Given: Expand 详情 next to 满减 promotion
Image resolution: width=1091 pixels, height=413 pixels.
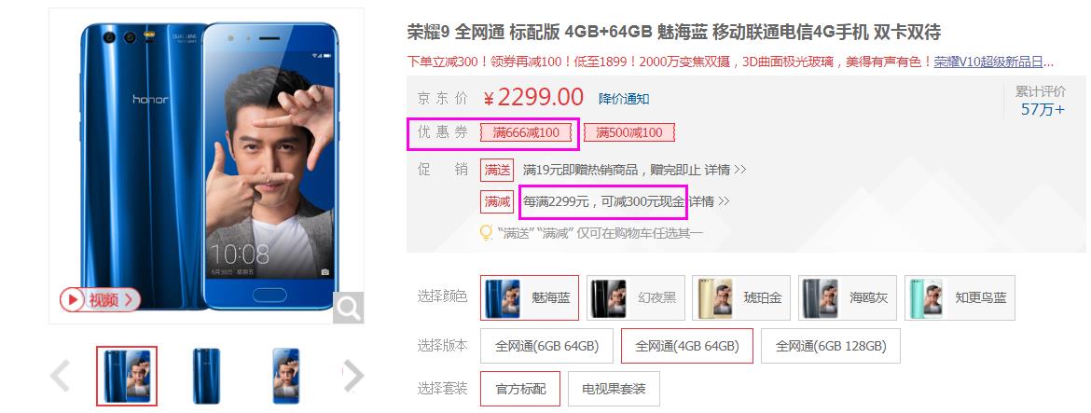Looking at the screenshot, I should point(710,201).
